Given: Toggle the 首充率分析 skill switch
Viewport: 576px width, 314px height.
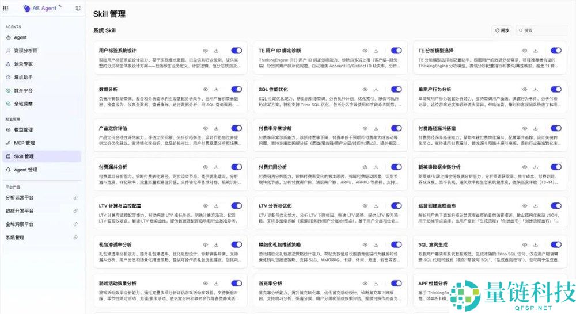Looking at the screenshot, I should pos(396,284).
